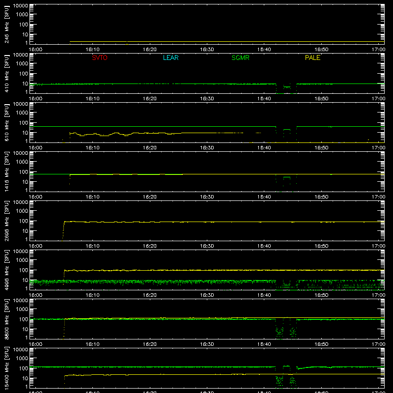Click 17:00 tick under the 8800 MHz panel

(378, 344)
